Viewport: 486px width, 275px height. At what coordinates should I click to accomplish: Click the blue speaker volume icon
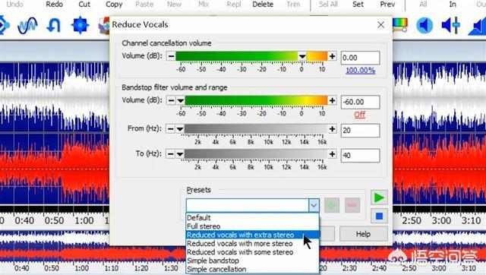(x=424, y=25)
